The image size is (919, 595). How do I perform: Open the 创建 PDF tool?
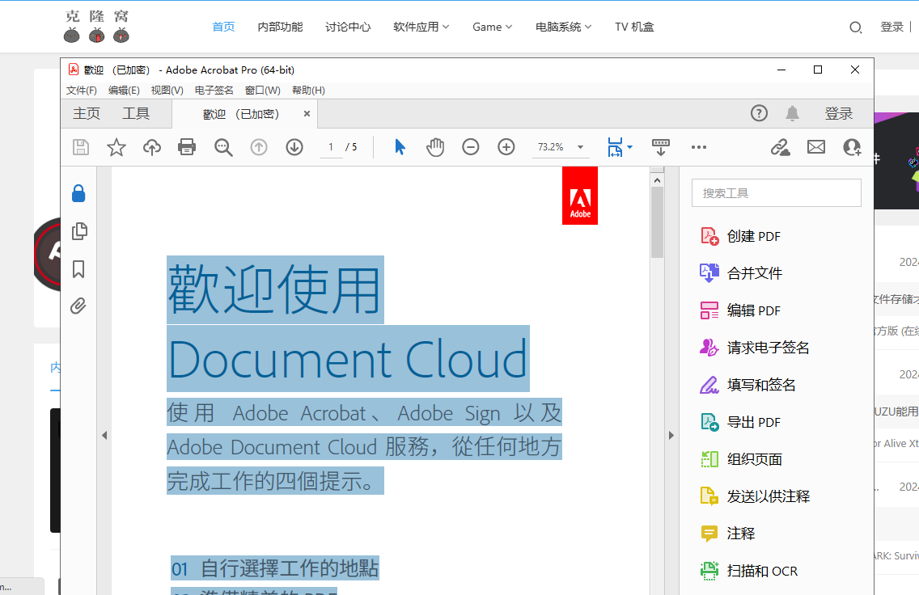point(741,237)
